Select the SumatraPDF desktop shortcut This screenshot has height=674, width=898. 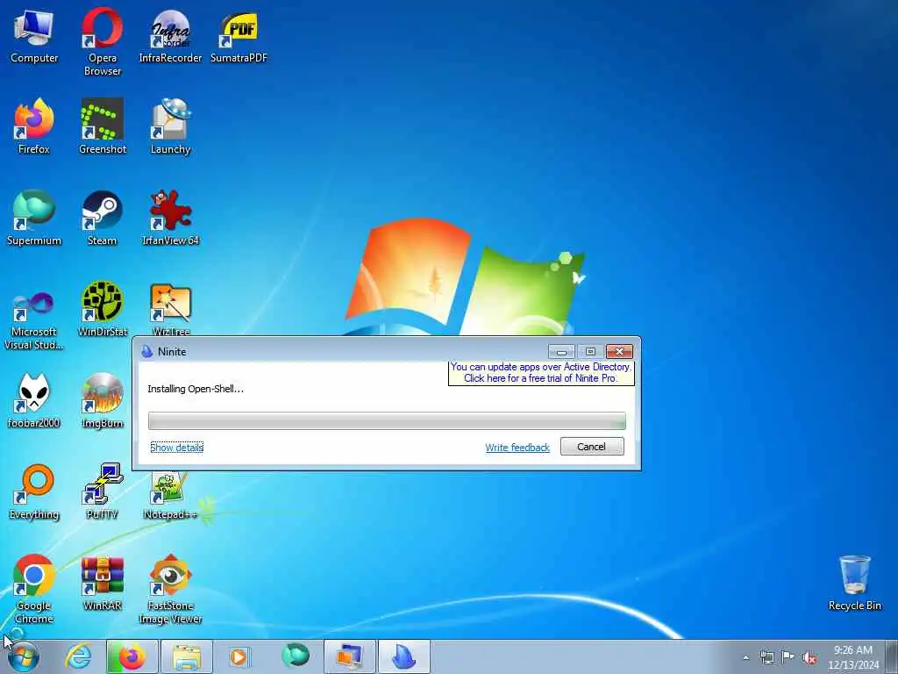point(239,35)
